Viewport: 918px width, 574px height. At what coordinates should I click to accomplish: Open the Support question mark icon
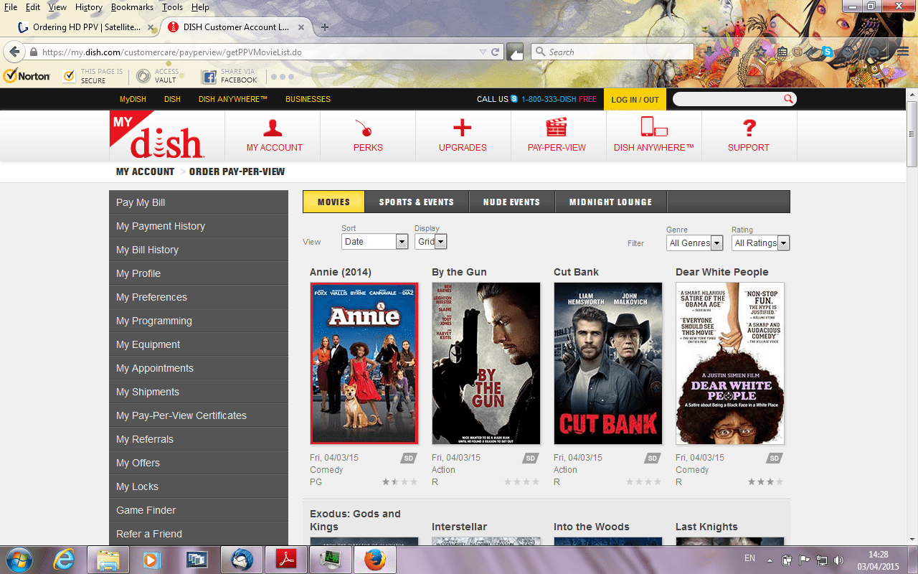(749, 128)
